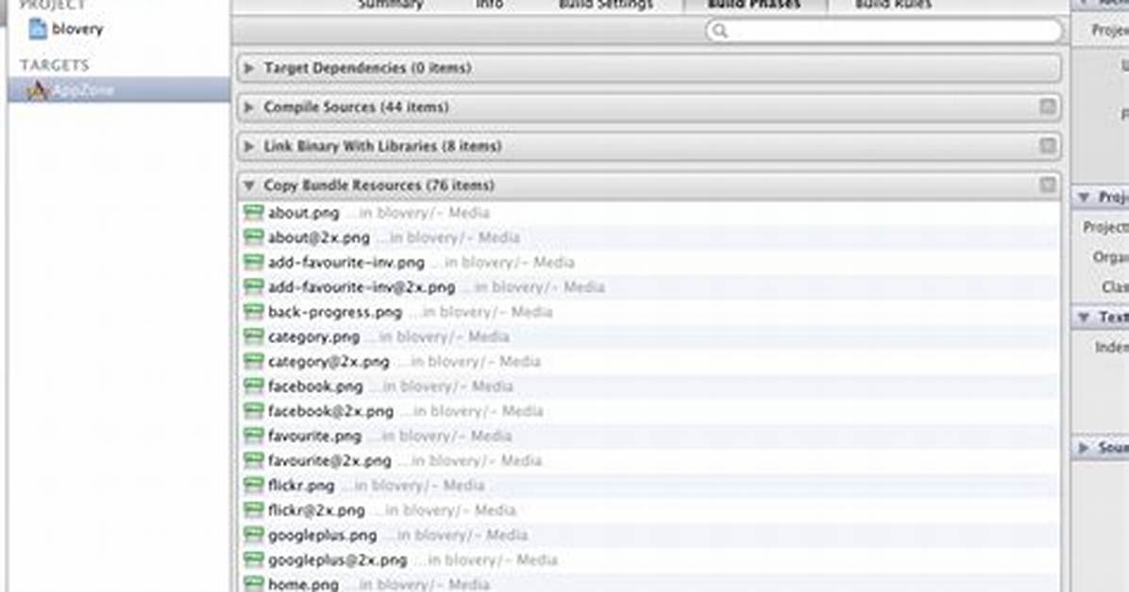Select the add-favourite-inv.png file name
The height and width of the screenshot is (592, 1129).
tap(346, 263)
